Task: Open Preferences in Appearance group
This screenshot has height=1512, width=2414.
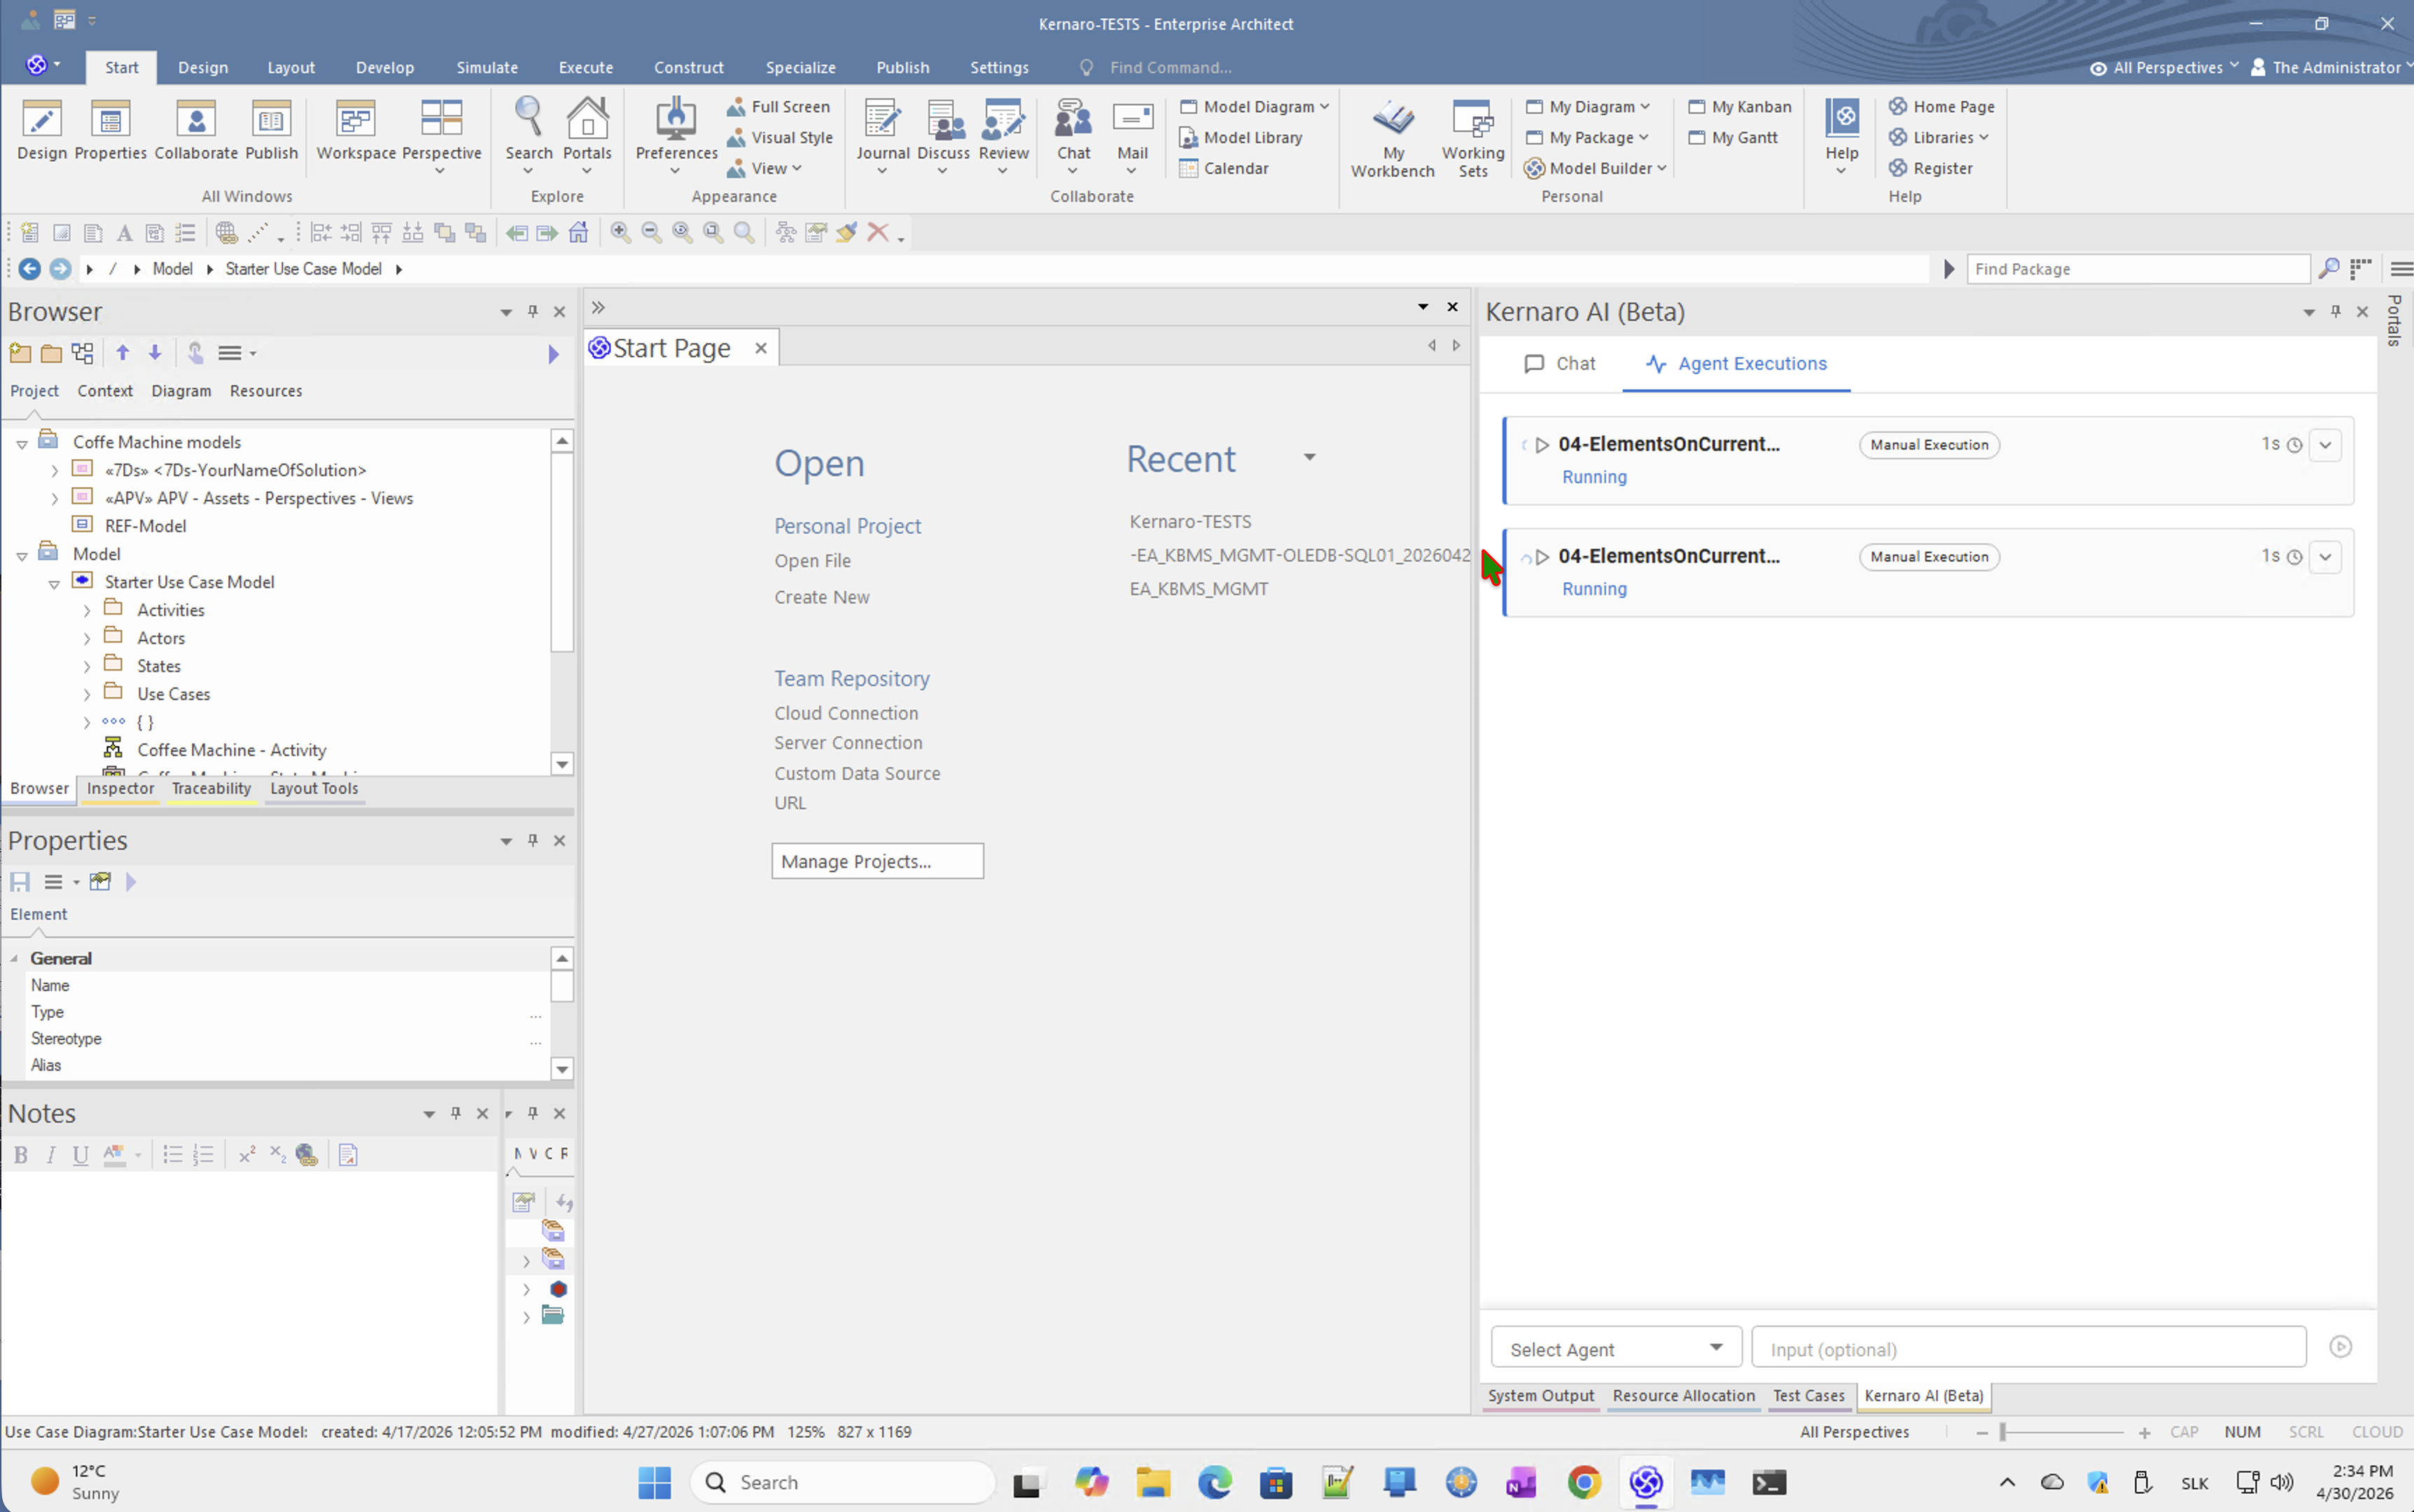Action: [676, 136]
